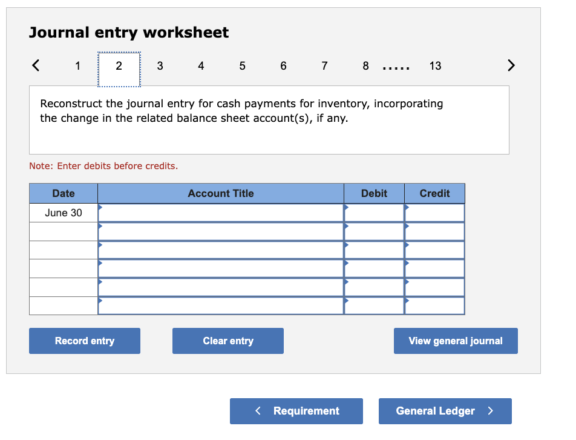Go to next journal entry arrow
Screen dimensions: 576x440
511,65
